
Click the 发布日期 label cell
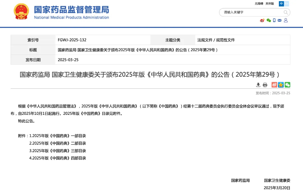[33, 60]
